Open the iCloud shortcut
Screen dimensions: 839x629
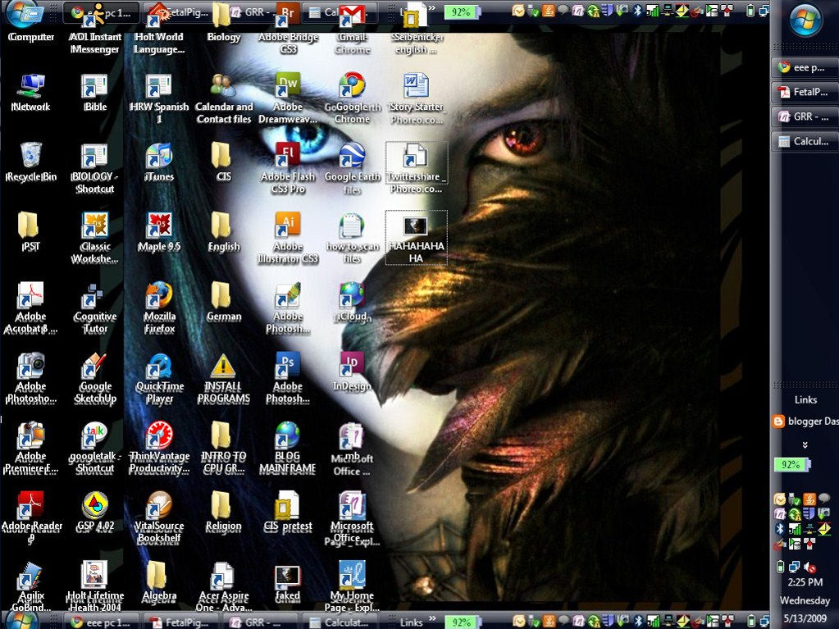(352, 302)
